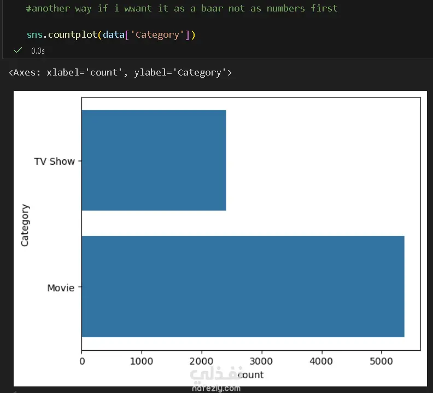Click the 2000 tick label
The image size is (433, 393).
[x=202, y=361]
